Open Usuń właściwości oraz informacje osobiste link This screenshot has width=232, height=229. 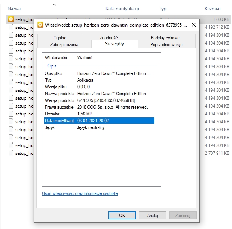click(80, 193)
